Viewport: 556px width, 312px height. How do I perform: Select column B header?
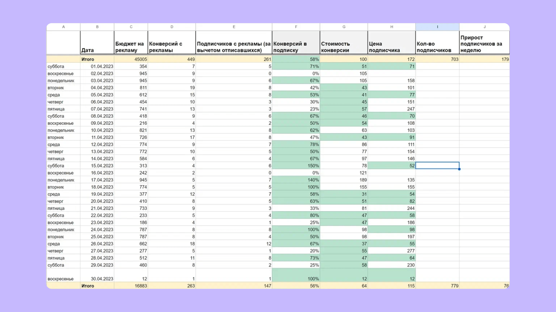[x=97, y=27]
